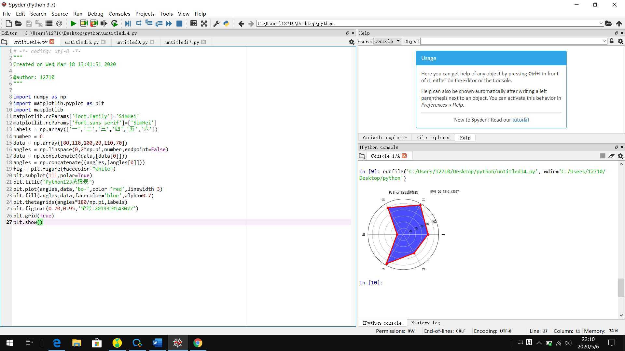
Task: Toggle the Help pane lock icon
Action: coord(612,41)
